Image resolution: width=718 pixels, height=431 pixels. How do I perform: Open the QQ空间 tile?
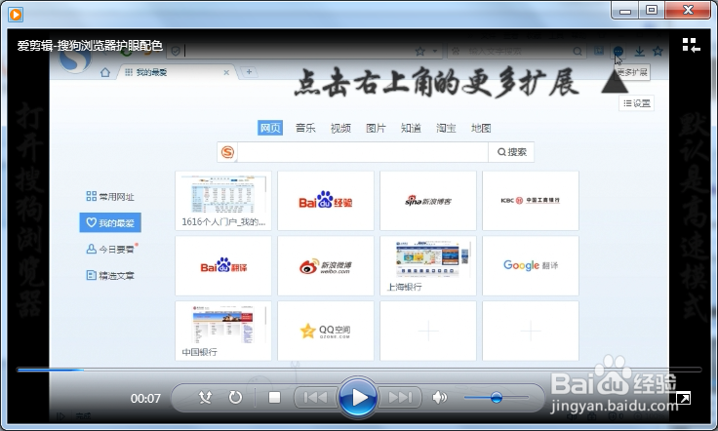[x=326, y=331]
